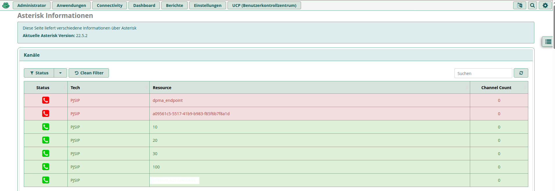This screenshot has height=191, width=555.
Task: Open the settings gear icon
Action: click(545, 5)
